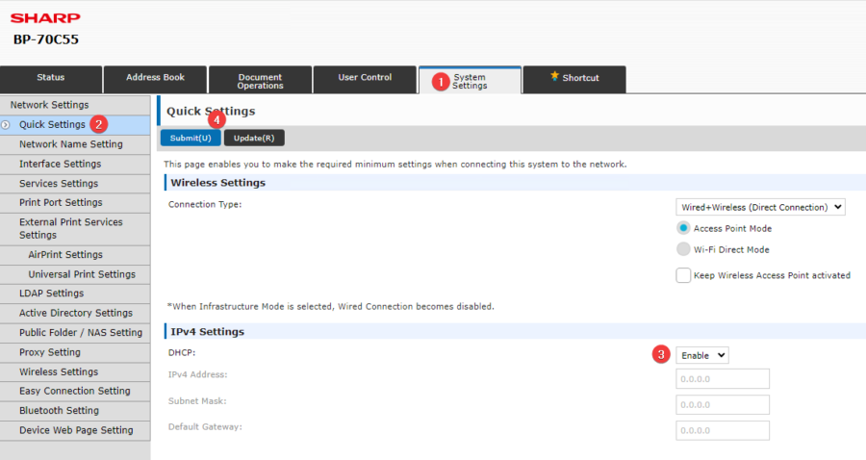Click the star icon on Shortcut tab

554,77
